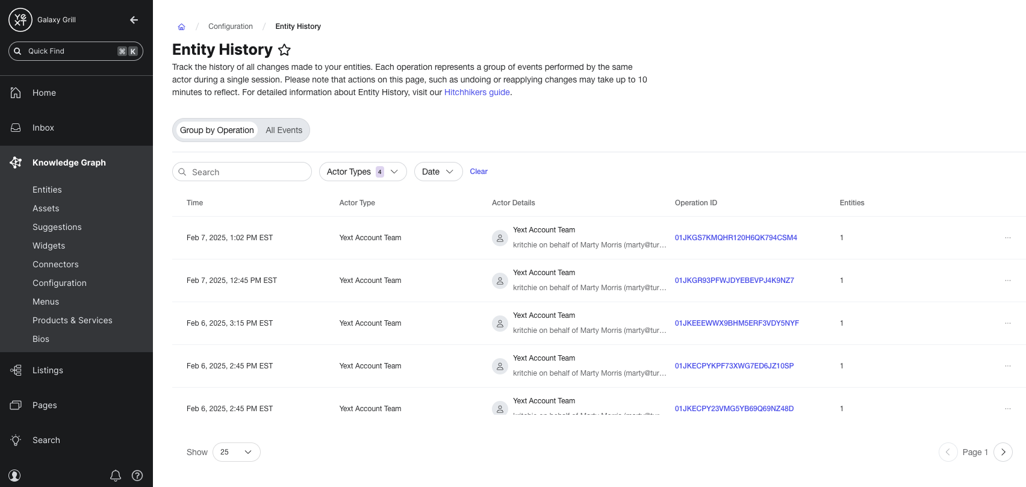
Task: Clear the applied filters
Action: tap(479, 172)
